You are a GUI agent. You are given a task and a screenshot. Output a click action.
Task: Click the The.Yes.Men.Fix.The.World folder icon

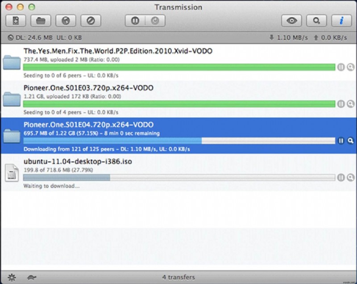coord(12,62)
